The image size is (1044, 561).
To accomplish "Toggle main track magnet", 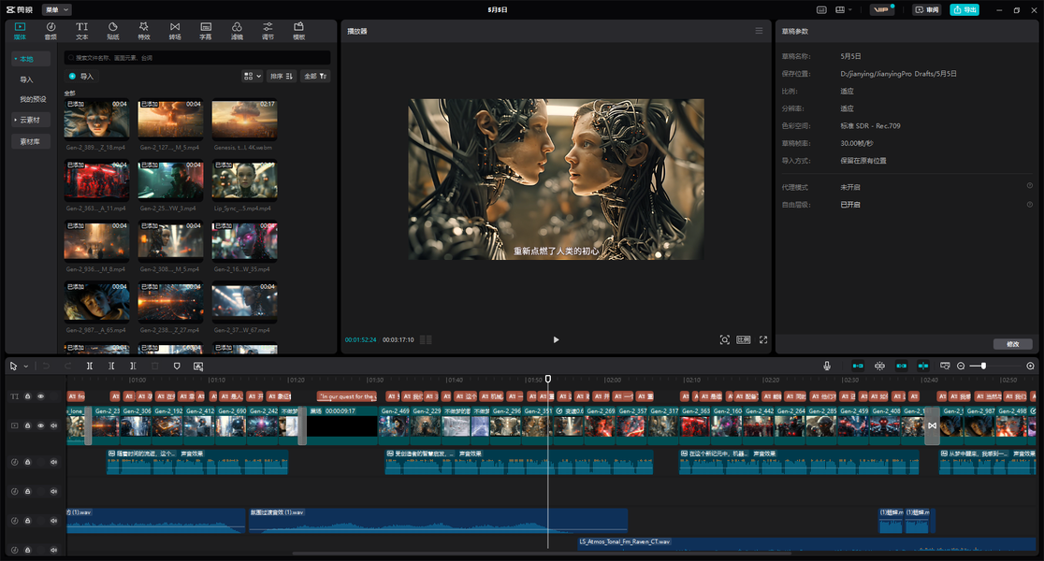I will coord(858,366).
